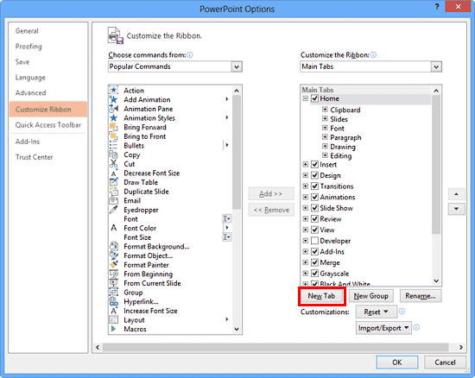Select Quick Access Toolbar category
The image size is (475, 378).
coord(48,124)
